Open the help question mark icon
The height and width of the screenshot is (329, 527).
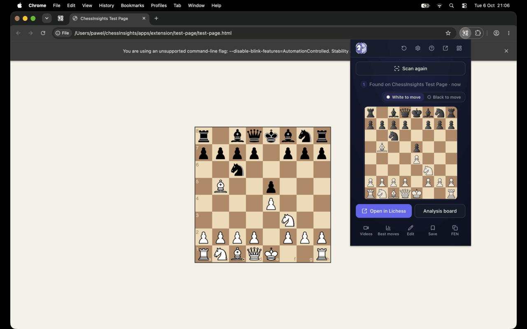point(431,48)
